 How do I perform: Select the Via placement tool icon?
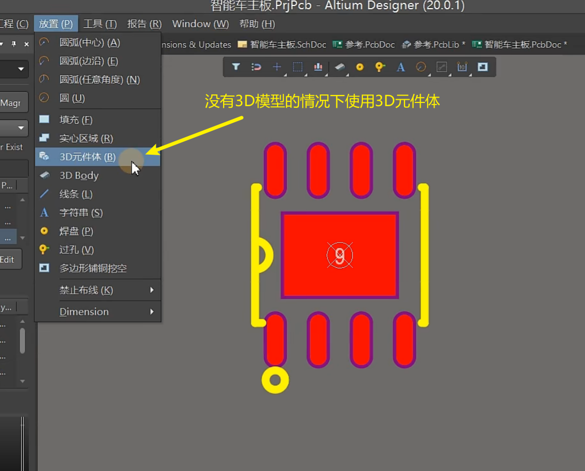(x=379, y=67)
